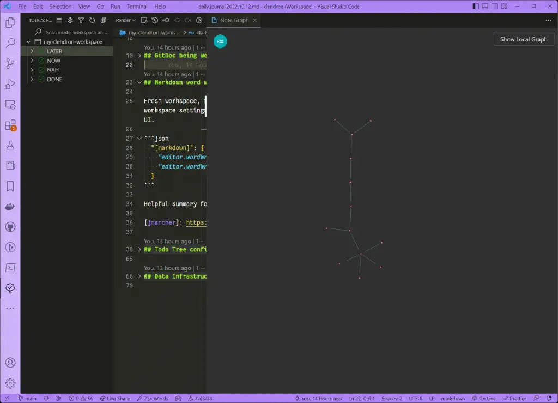This screenshot has height=403, width=558.
Task: Toggle the secondary side bar layout icon
Action: coord(495,7)
